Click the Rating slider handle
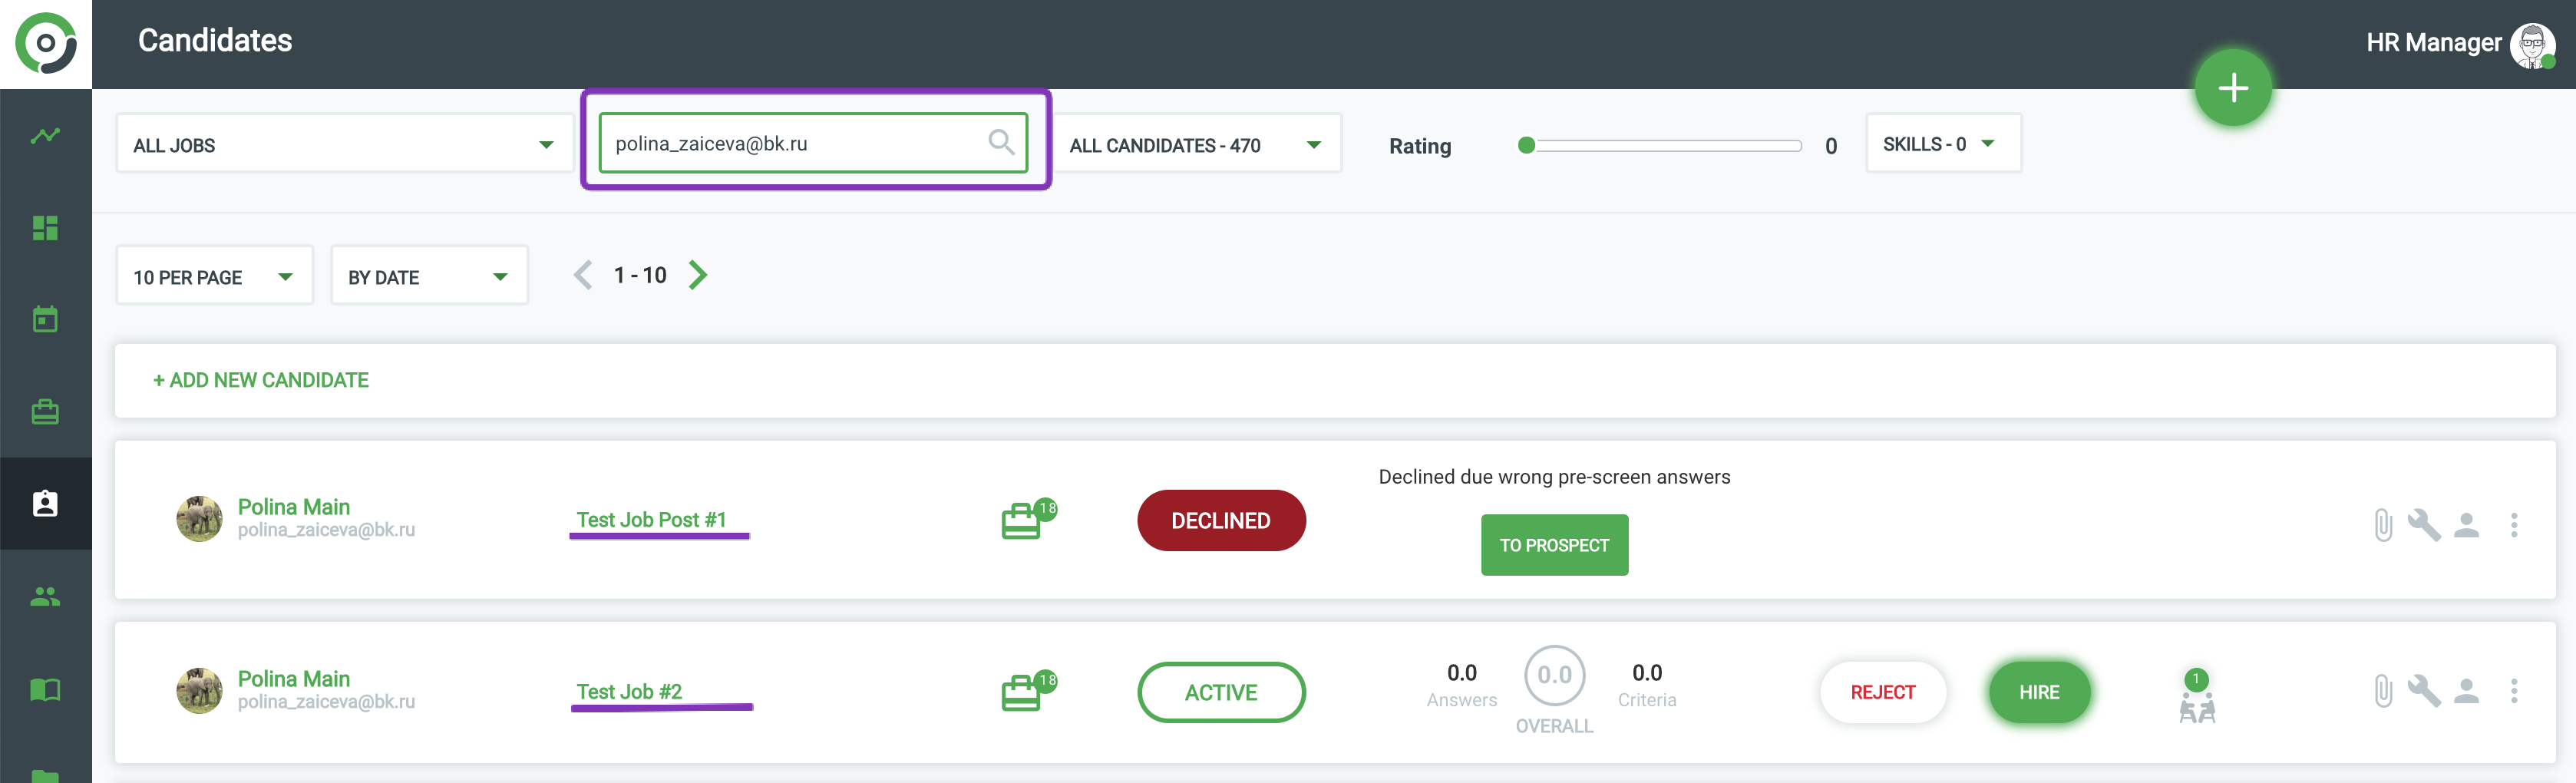 coord(1525,145)
